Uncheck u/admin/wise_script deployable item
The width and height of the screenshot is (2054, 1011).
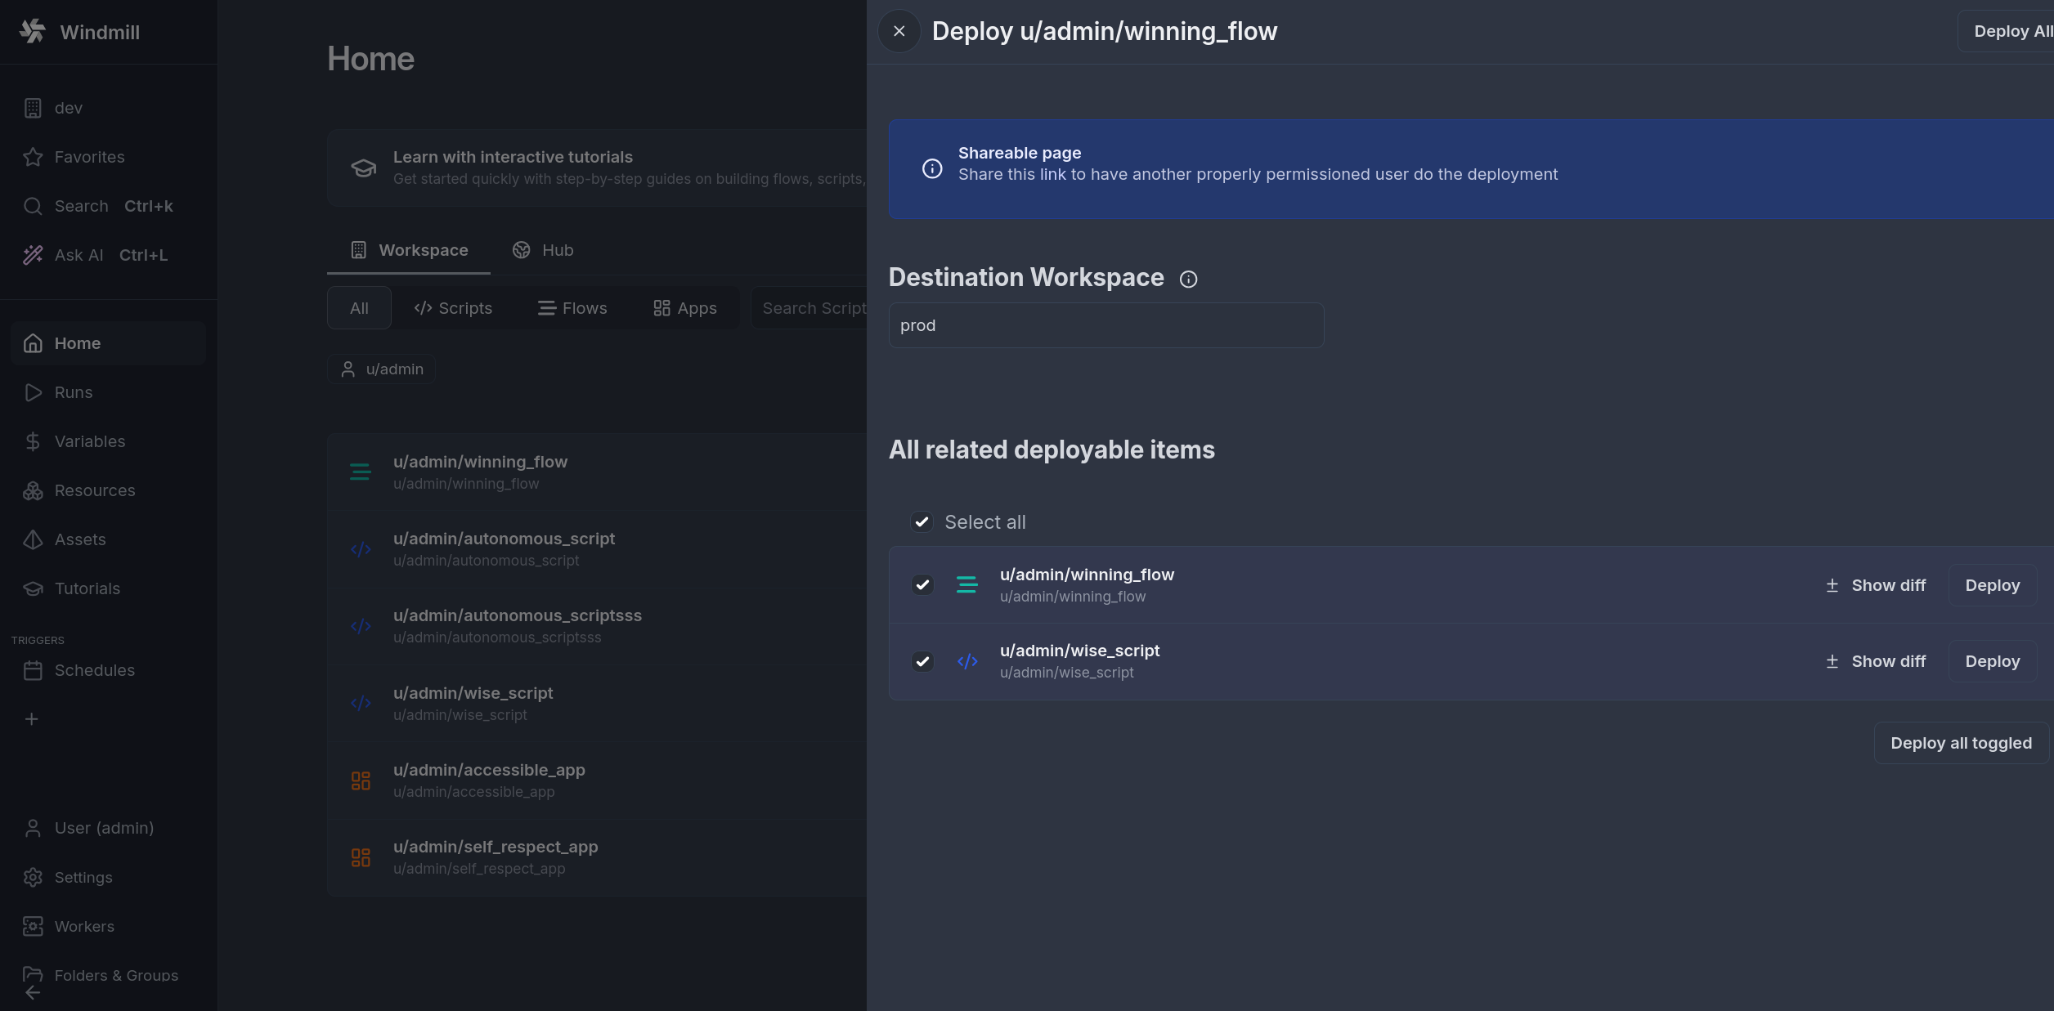(922, 661)
